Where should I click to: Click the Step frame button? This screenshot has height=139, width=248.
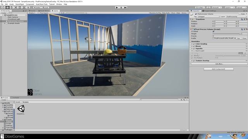click(x=126, y=8)
